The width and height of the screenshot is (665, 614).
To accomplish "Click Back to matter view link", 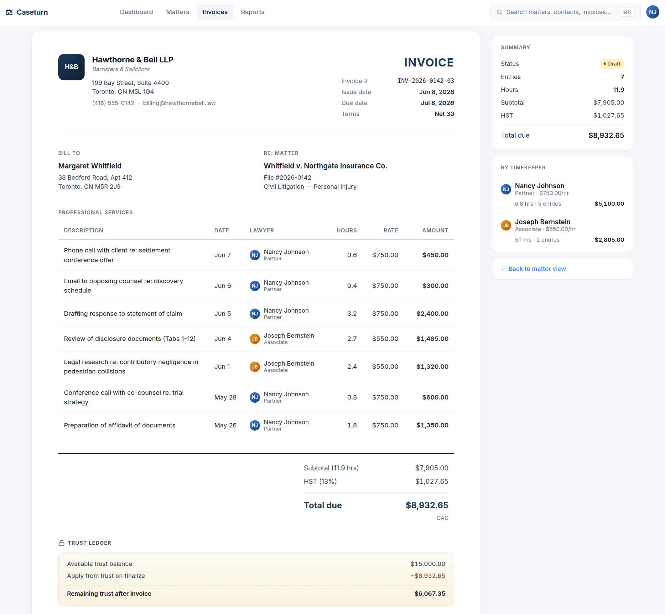I will [533, 269].
